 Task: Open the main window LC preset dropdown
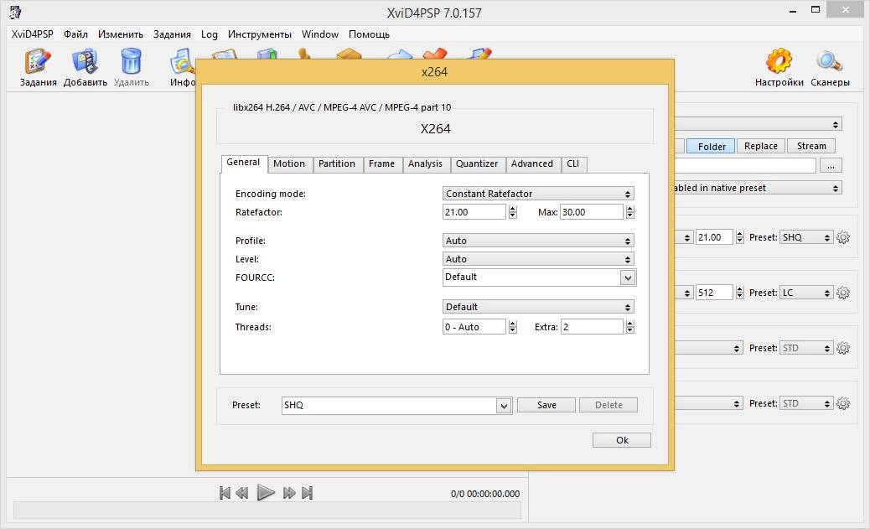click(x=806, y=293)
